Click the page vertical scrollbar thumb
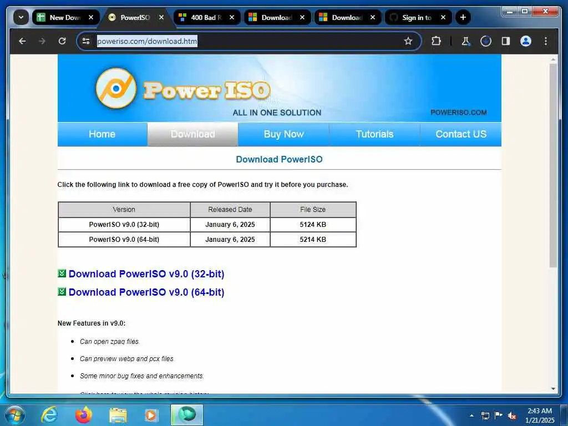This screenshot has width=568, height=426. [553, 165]
